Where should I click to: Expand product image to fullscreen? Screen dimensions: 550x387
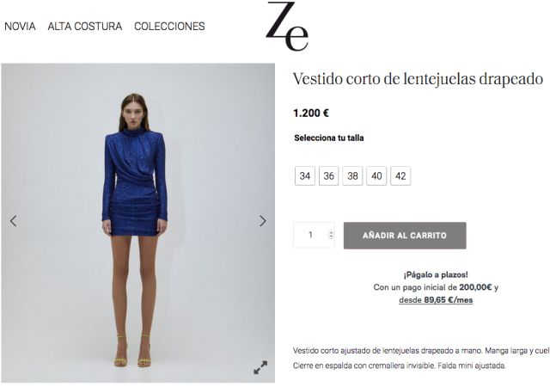point(260,367)
